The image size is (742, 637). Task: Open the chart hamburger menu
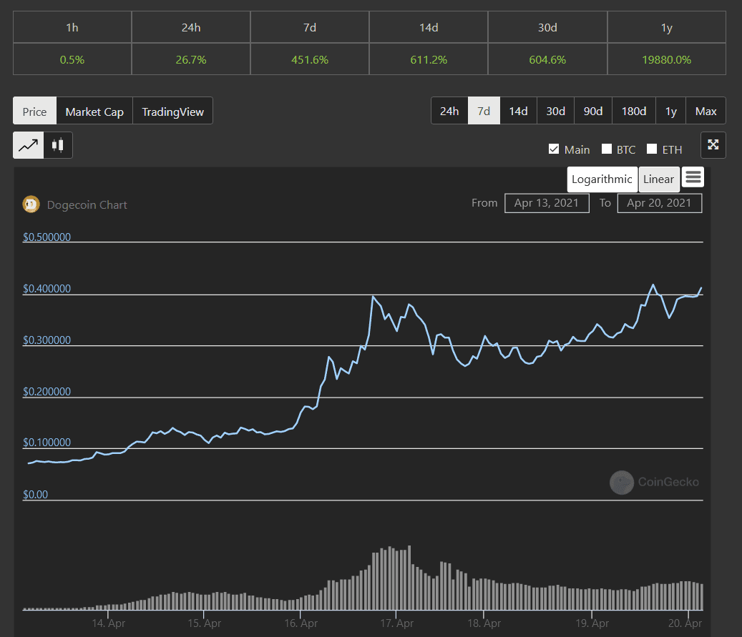tap(693, 178)
